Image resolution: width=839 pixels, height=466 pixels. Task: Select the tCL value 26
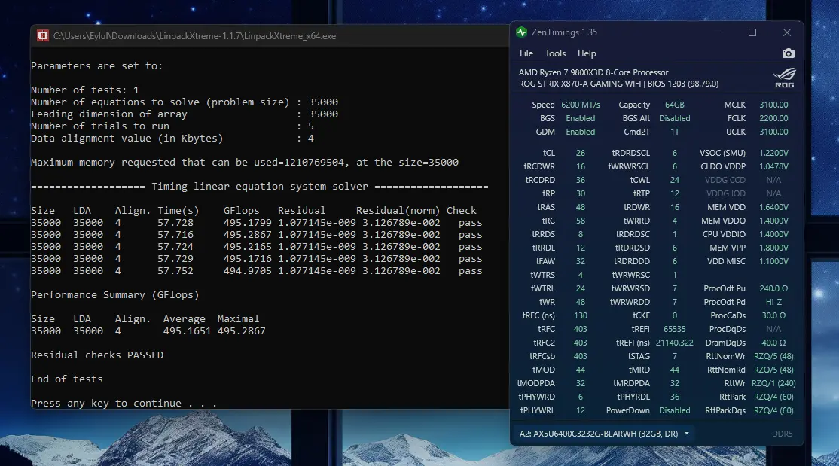[x=581, y=153]
